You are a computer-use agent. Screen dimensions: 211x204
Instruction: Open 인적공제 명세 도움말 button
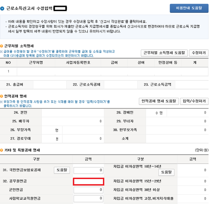(x=159, y=101)
